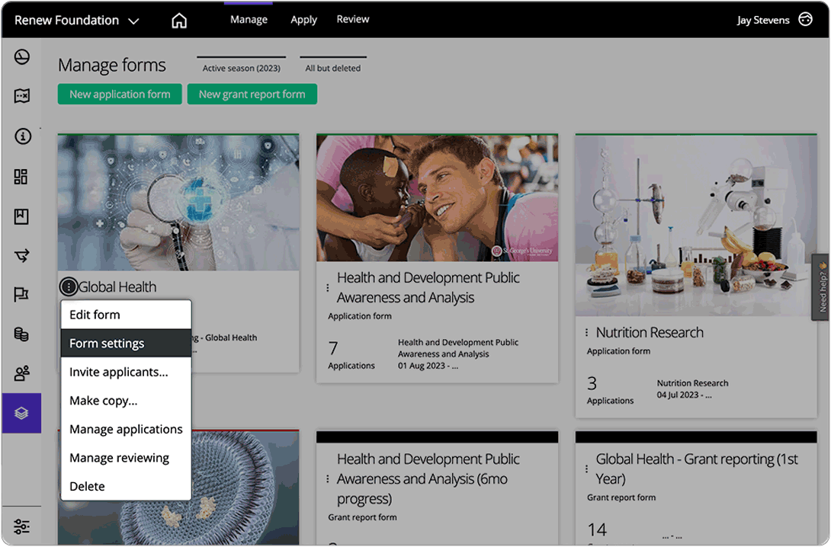Viewport: 831px width, 547px height.
Task: Select the widgets grid sidebar icon
Action: (21, 176)
